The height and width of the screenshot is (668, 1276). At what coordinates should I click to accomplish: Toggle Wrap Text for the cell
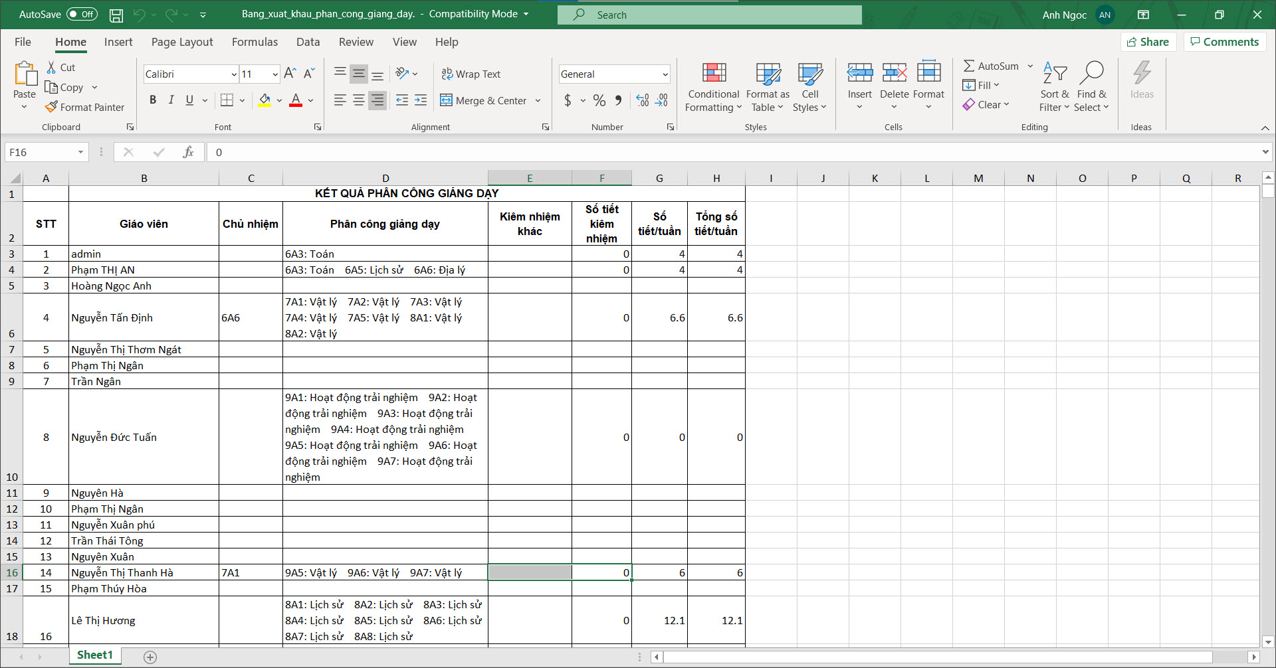[x=471, y=74]
